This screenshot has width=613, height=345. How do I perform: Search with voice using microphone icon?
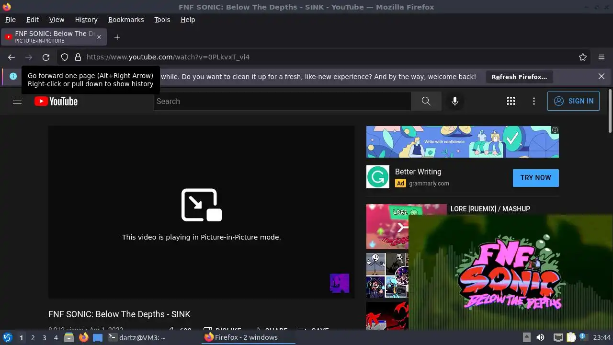click(455, 101)
